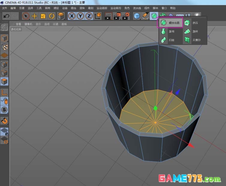
Task: Open Render Settings clapperboard with gear
Action: [125, 16]
